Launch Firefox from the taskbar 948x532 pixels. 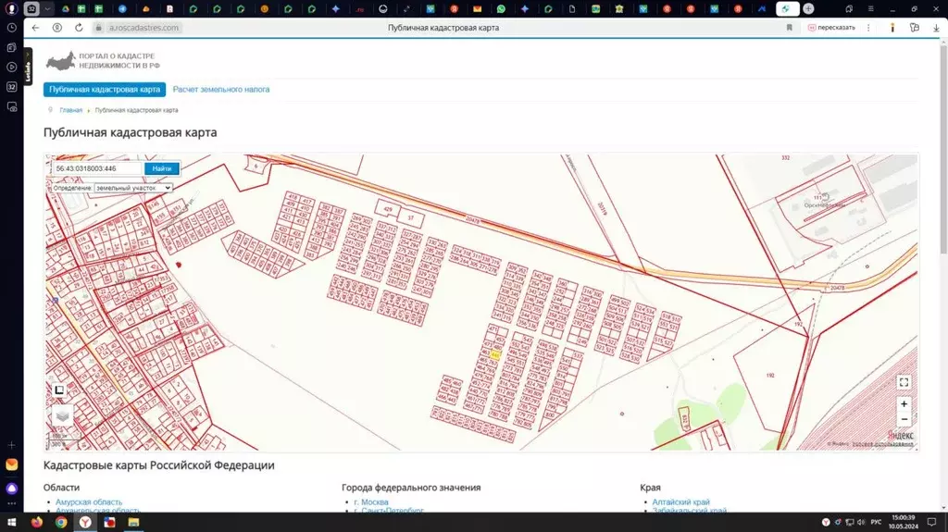click(x=37, y=523)
